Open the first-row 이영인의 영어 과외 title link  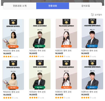click(x=63, y=51)
